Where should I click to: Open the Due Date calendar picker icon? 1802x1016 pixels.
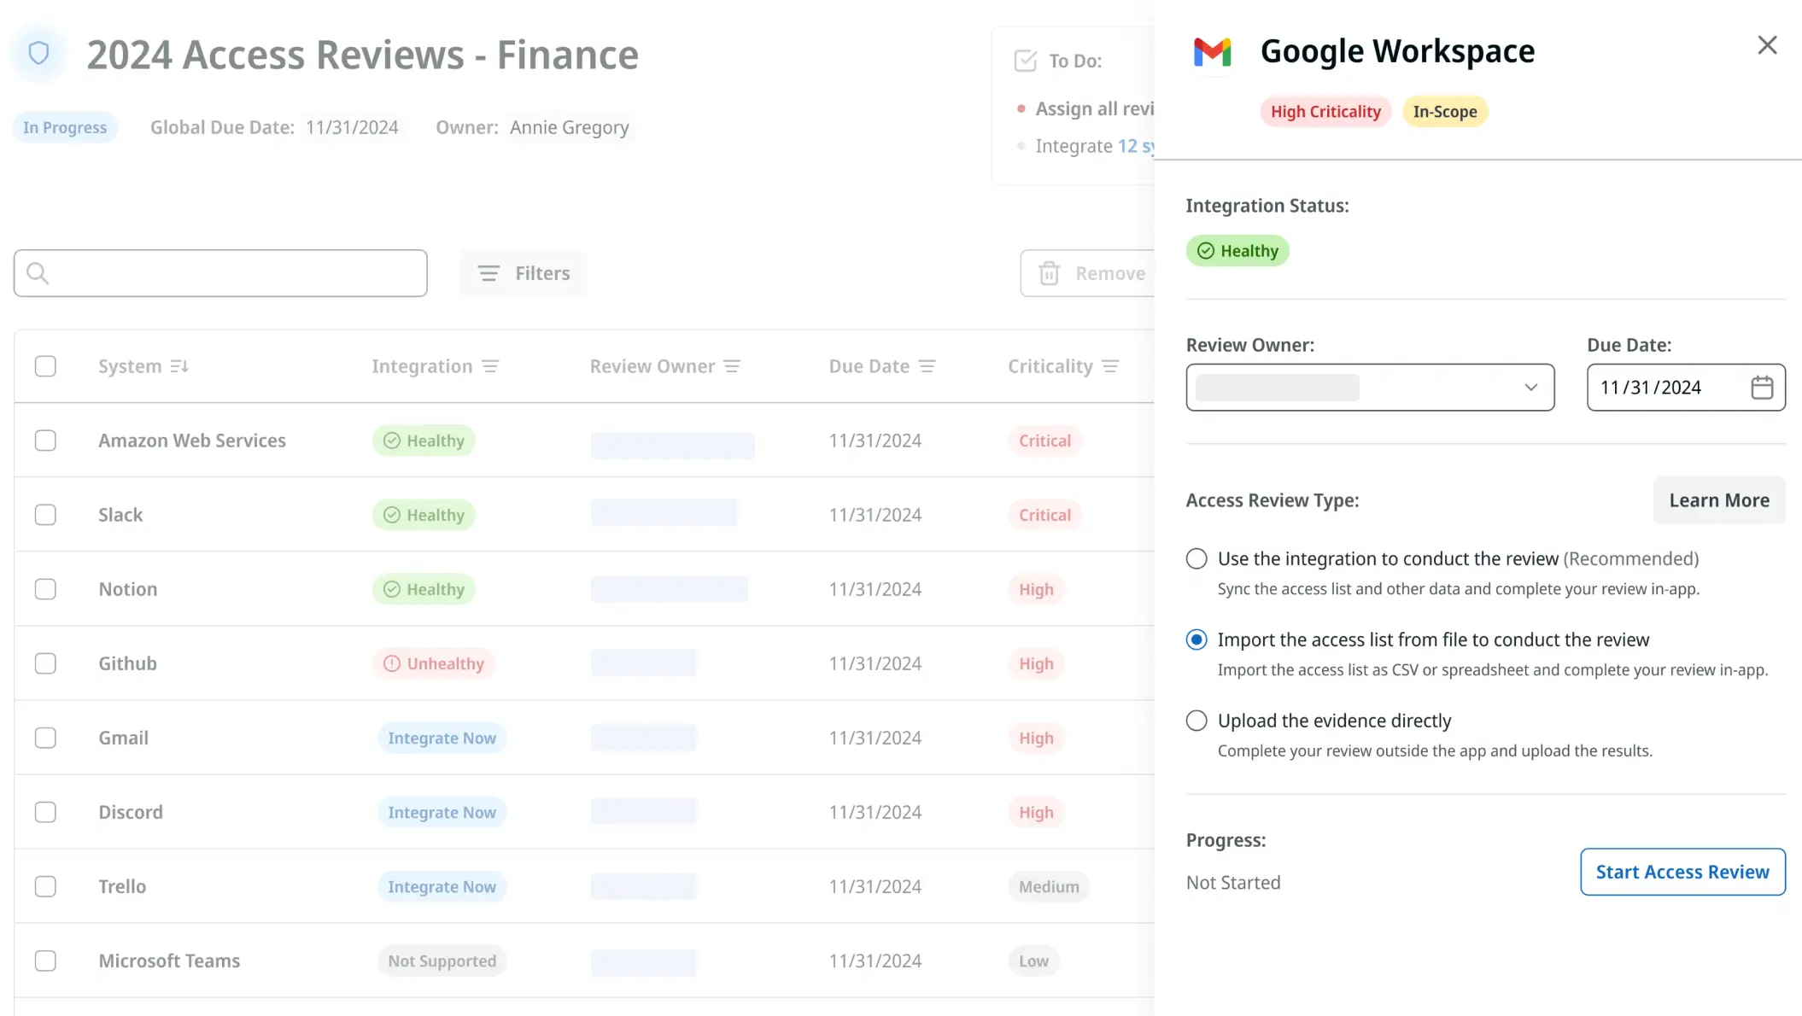coord(1761,388)
